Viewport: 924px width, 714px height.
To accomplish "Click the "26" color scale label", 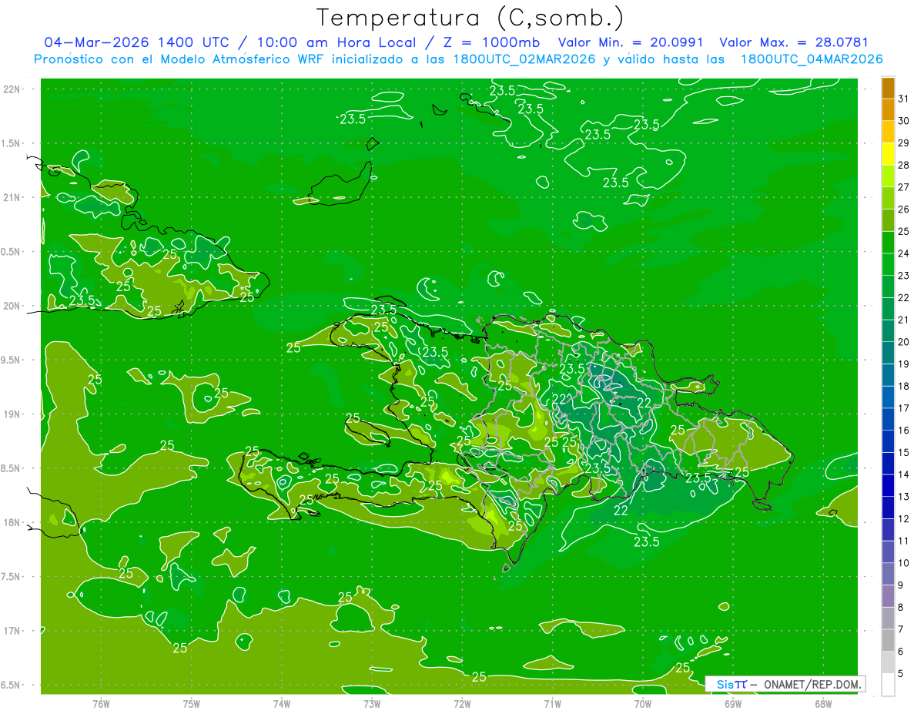I will pyautogui.click(x=904, y=210).
